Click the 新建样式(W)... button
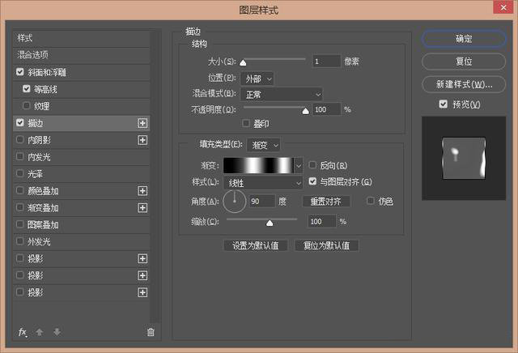Screen dimensions: 518x353 [464, 85]
